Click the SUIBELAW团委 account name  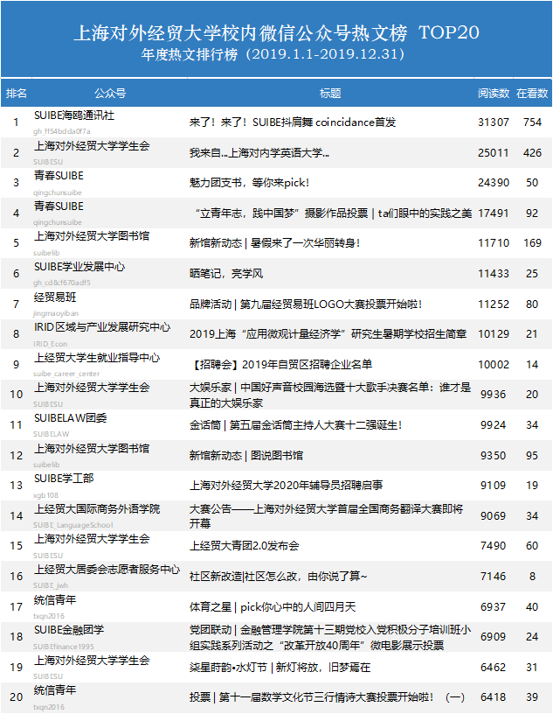[x=71, y=418]
